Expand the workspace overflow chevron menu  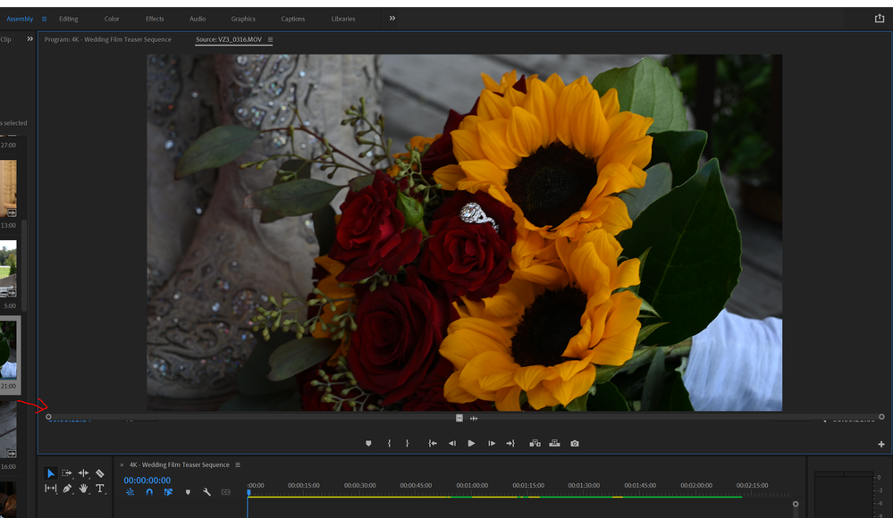tap(392, 18)
